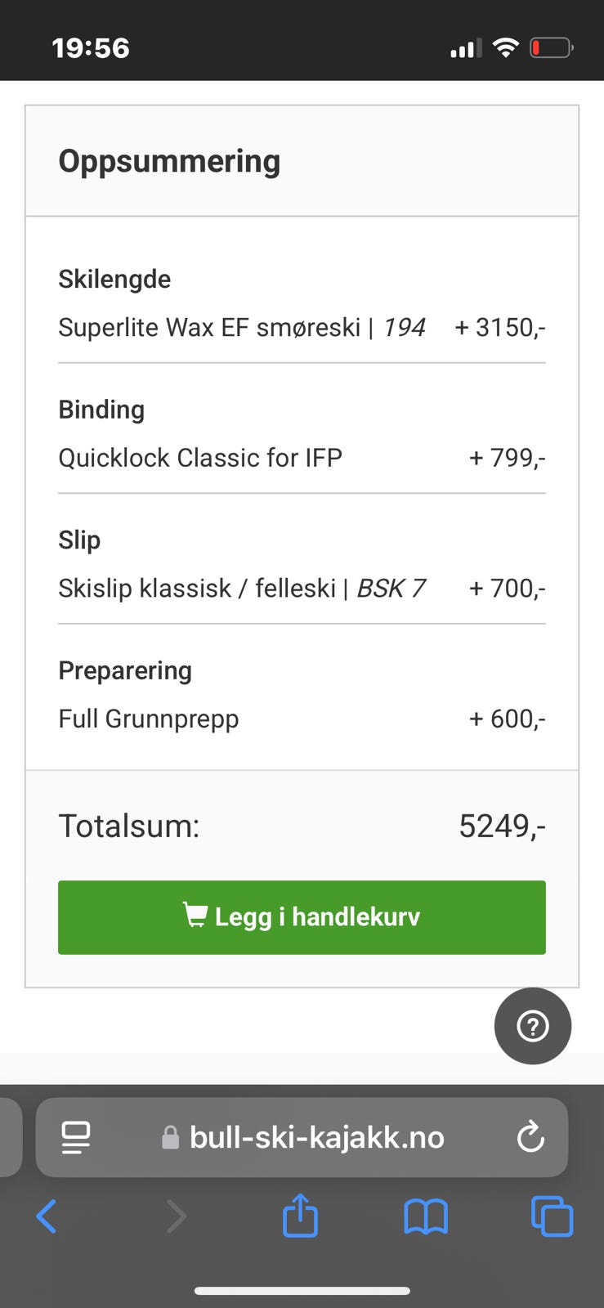Open the Safari bookmarks icon
The height and width of the screenshot is (1308, 604).
pos(426,1216)
